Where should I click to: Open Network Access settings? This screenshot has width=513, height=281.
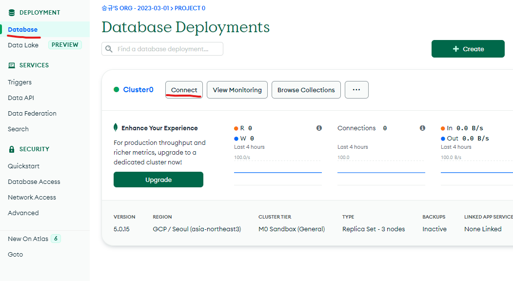click(32, 198)
